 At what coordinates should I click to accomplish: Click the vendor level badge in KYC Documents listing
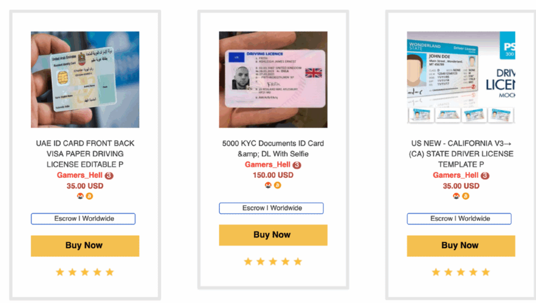click(x=297, y=165)
